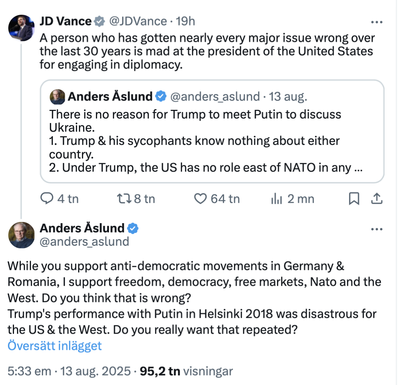Screen dimensions: 408x385
Task: Share JD Vance's post via upload icon
Action: tap(377, 199)
